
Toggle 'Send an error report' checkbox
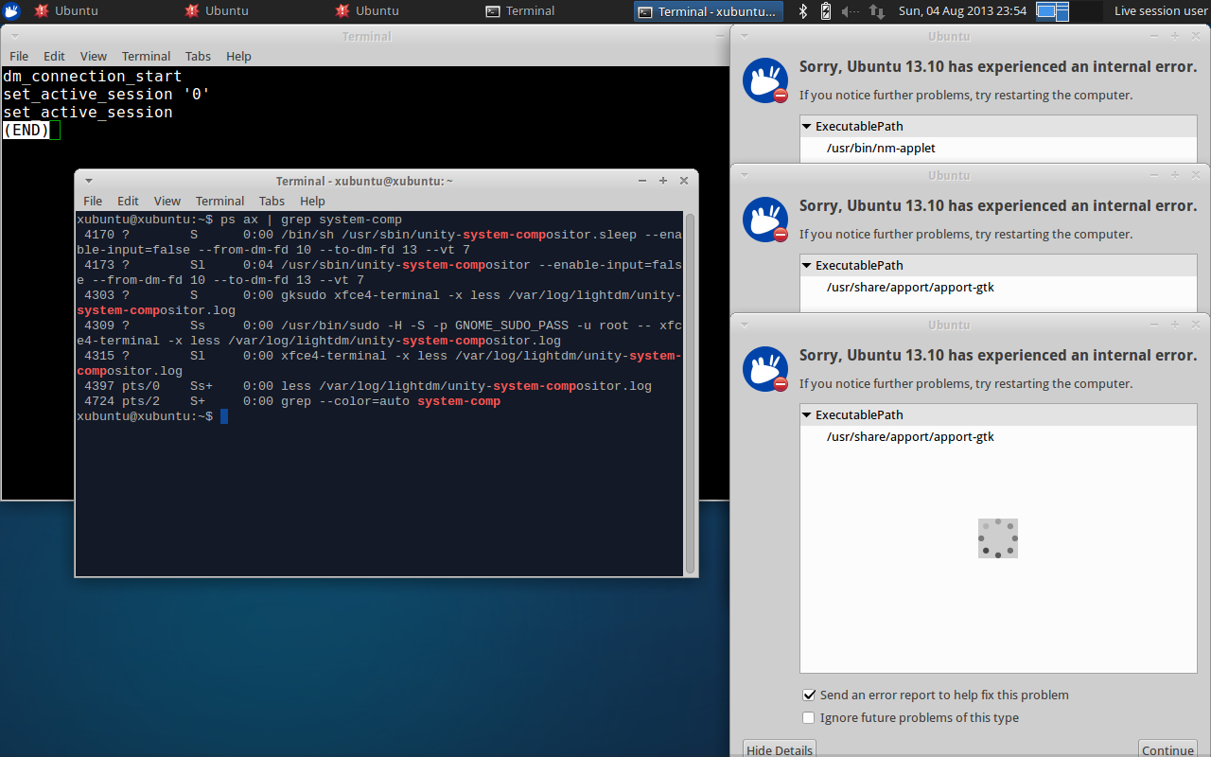click(x=809, y=695)
